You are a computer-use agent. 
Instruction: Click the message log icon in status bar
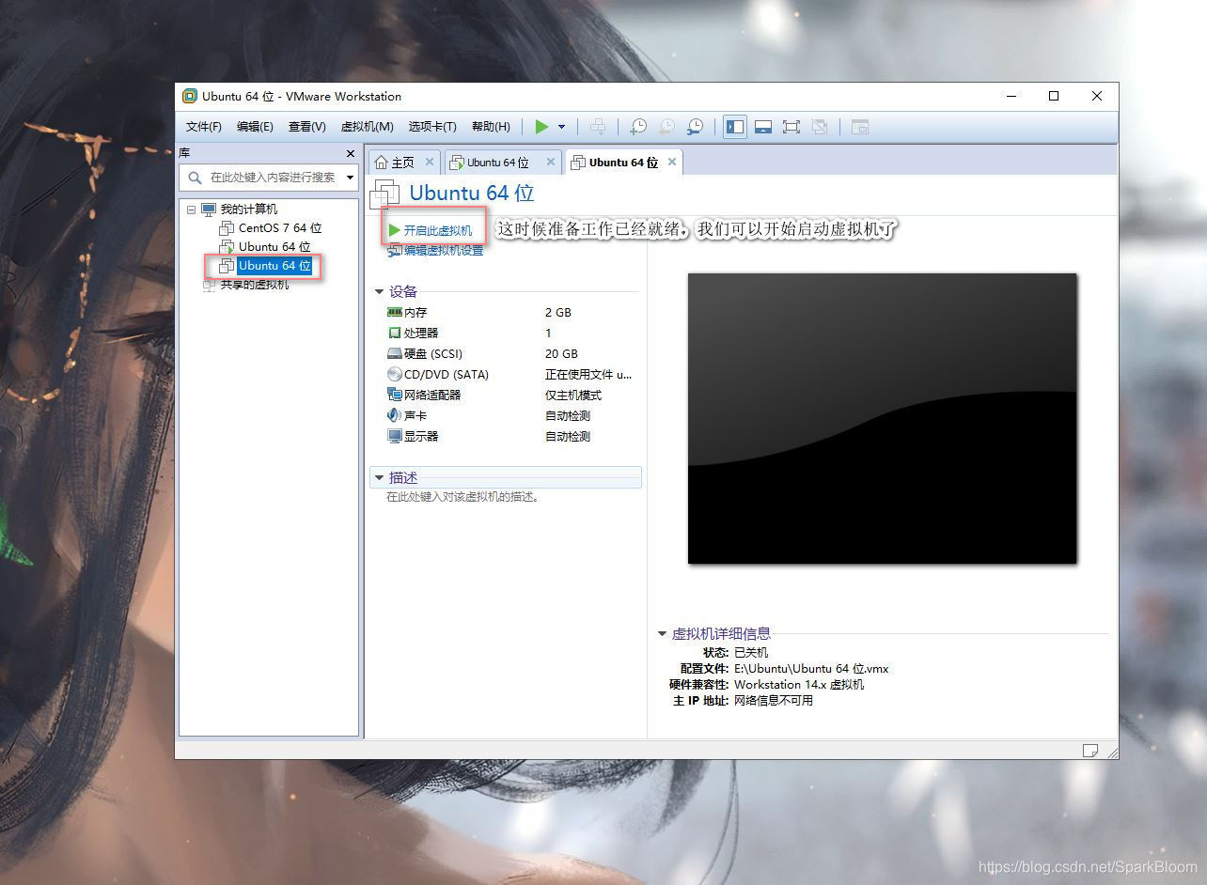click(1090, 750)
